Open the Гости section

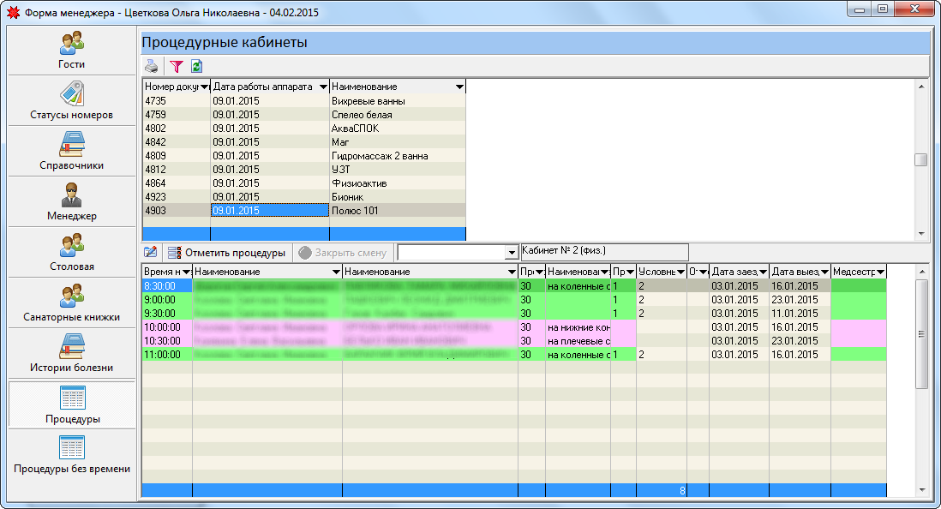click(x=72, y=51)
